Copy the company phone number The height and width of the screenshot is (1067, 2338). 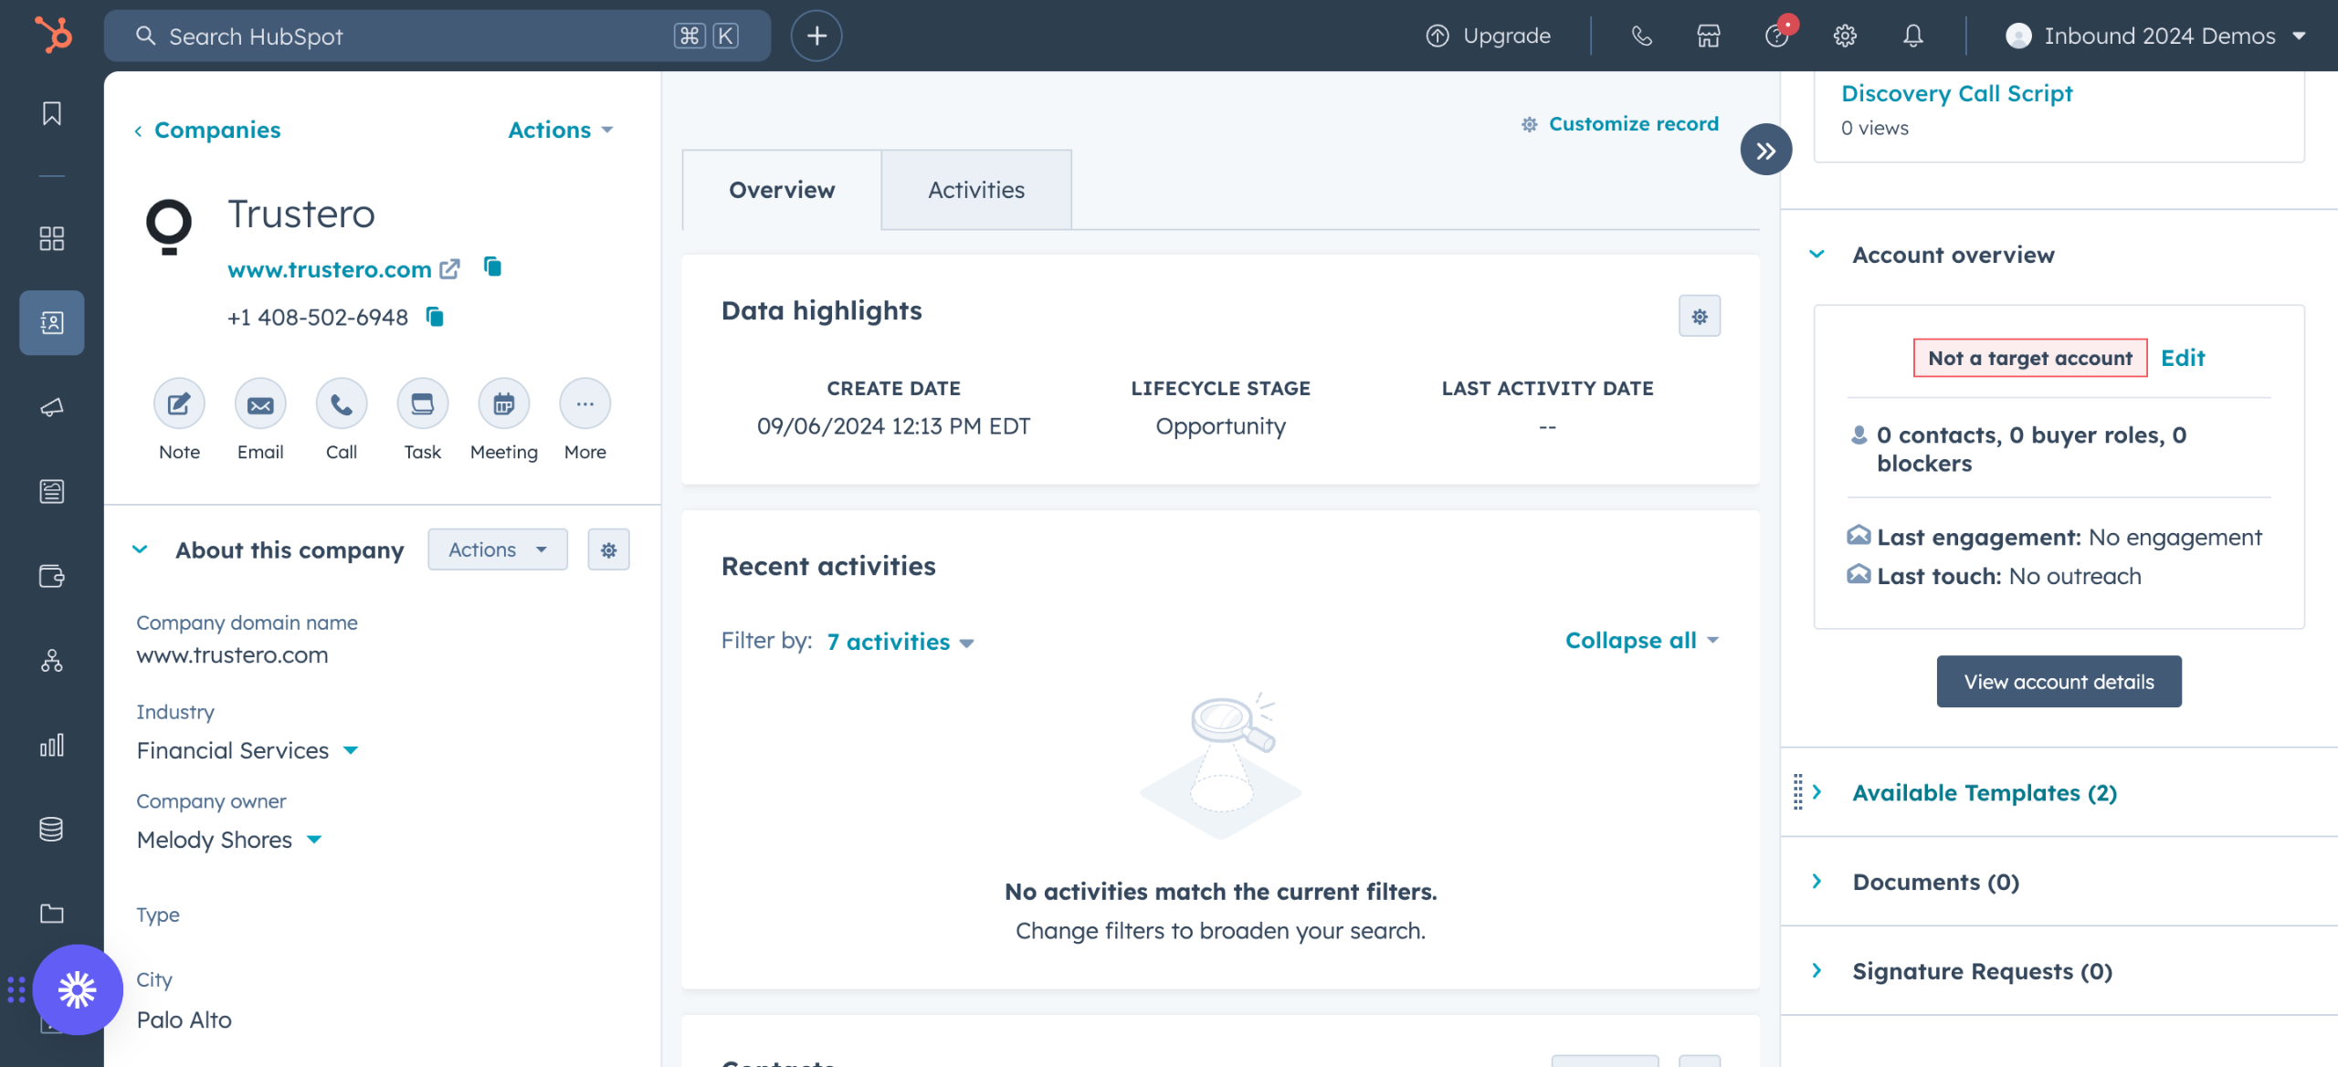click(x=436, y=317)
